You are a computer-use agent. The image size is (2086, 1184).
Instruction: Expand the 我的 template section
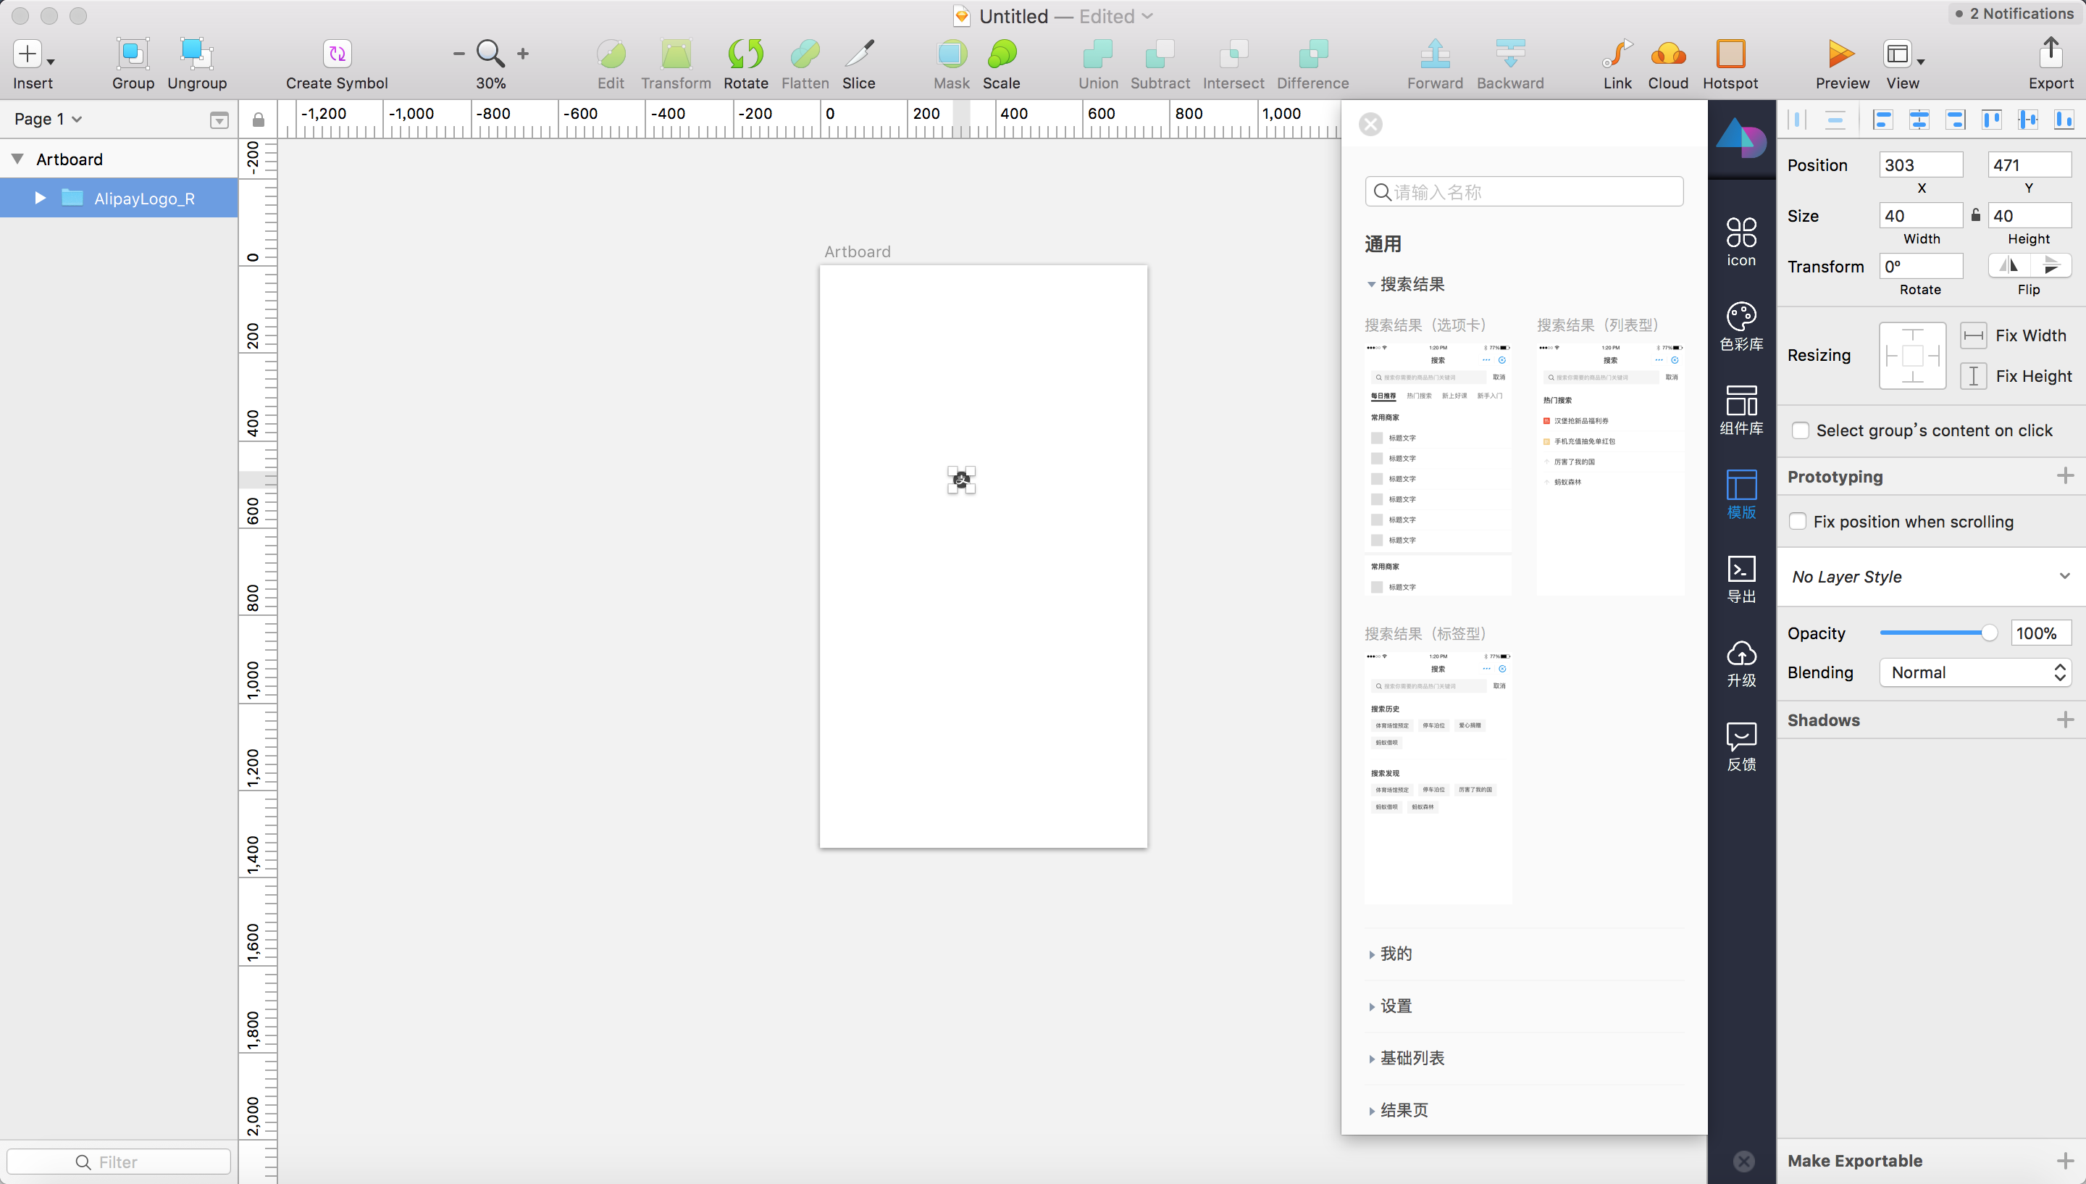coord(1394,954)
